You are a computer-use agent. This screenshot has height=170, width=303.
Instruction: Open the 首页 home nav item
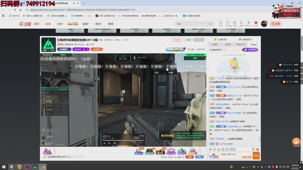36,24
